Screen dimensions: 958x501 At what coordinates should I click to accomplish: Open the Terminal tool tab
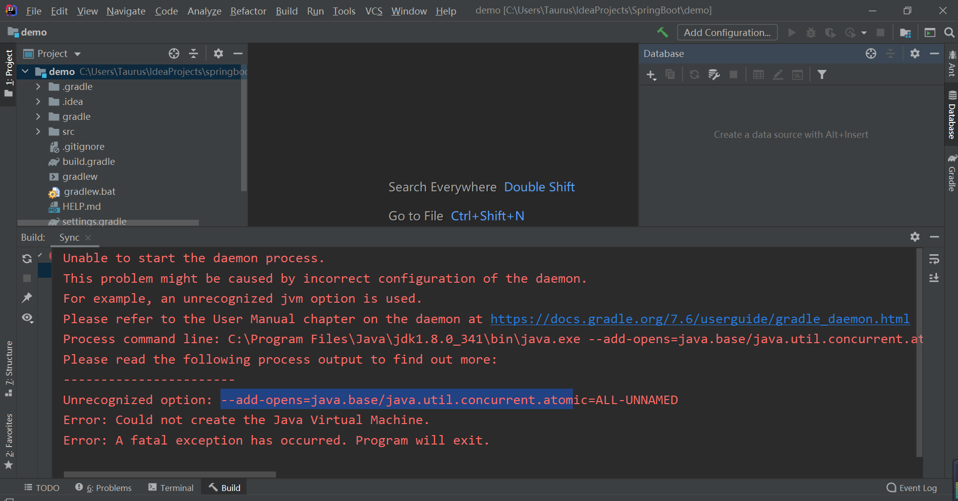pyautogui.click(x=171, y=488)
